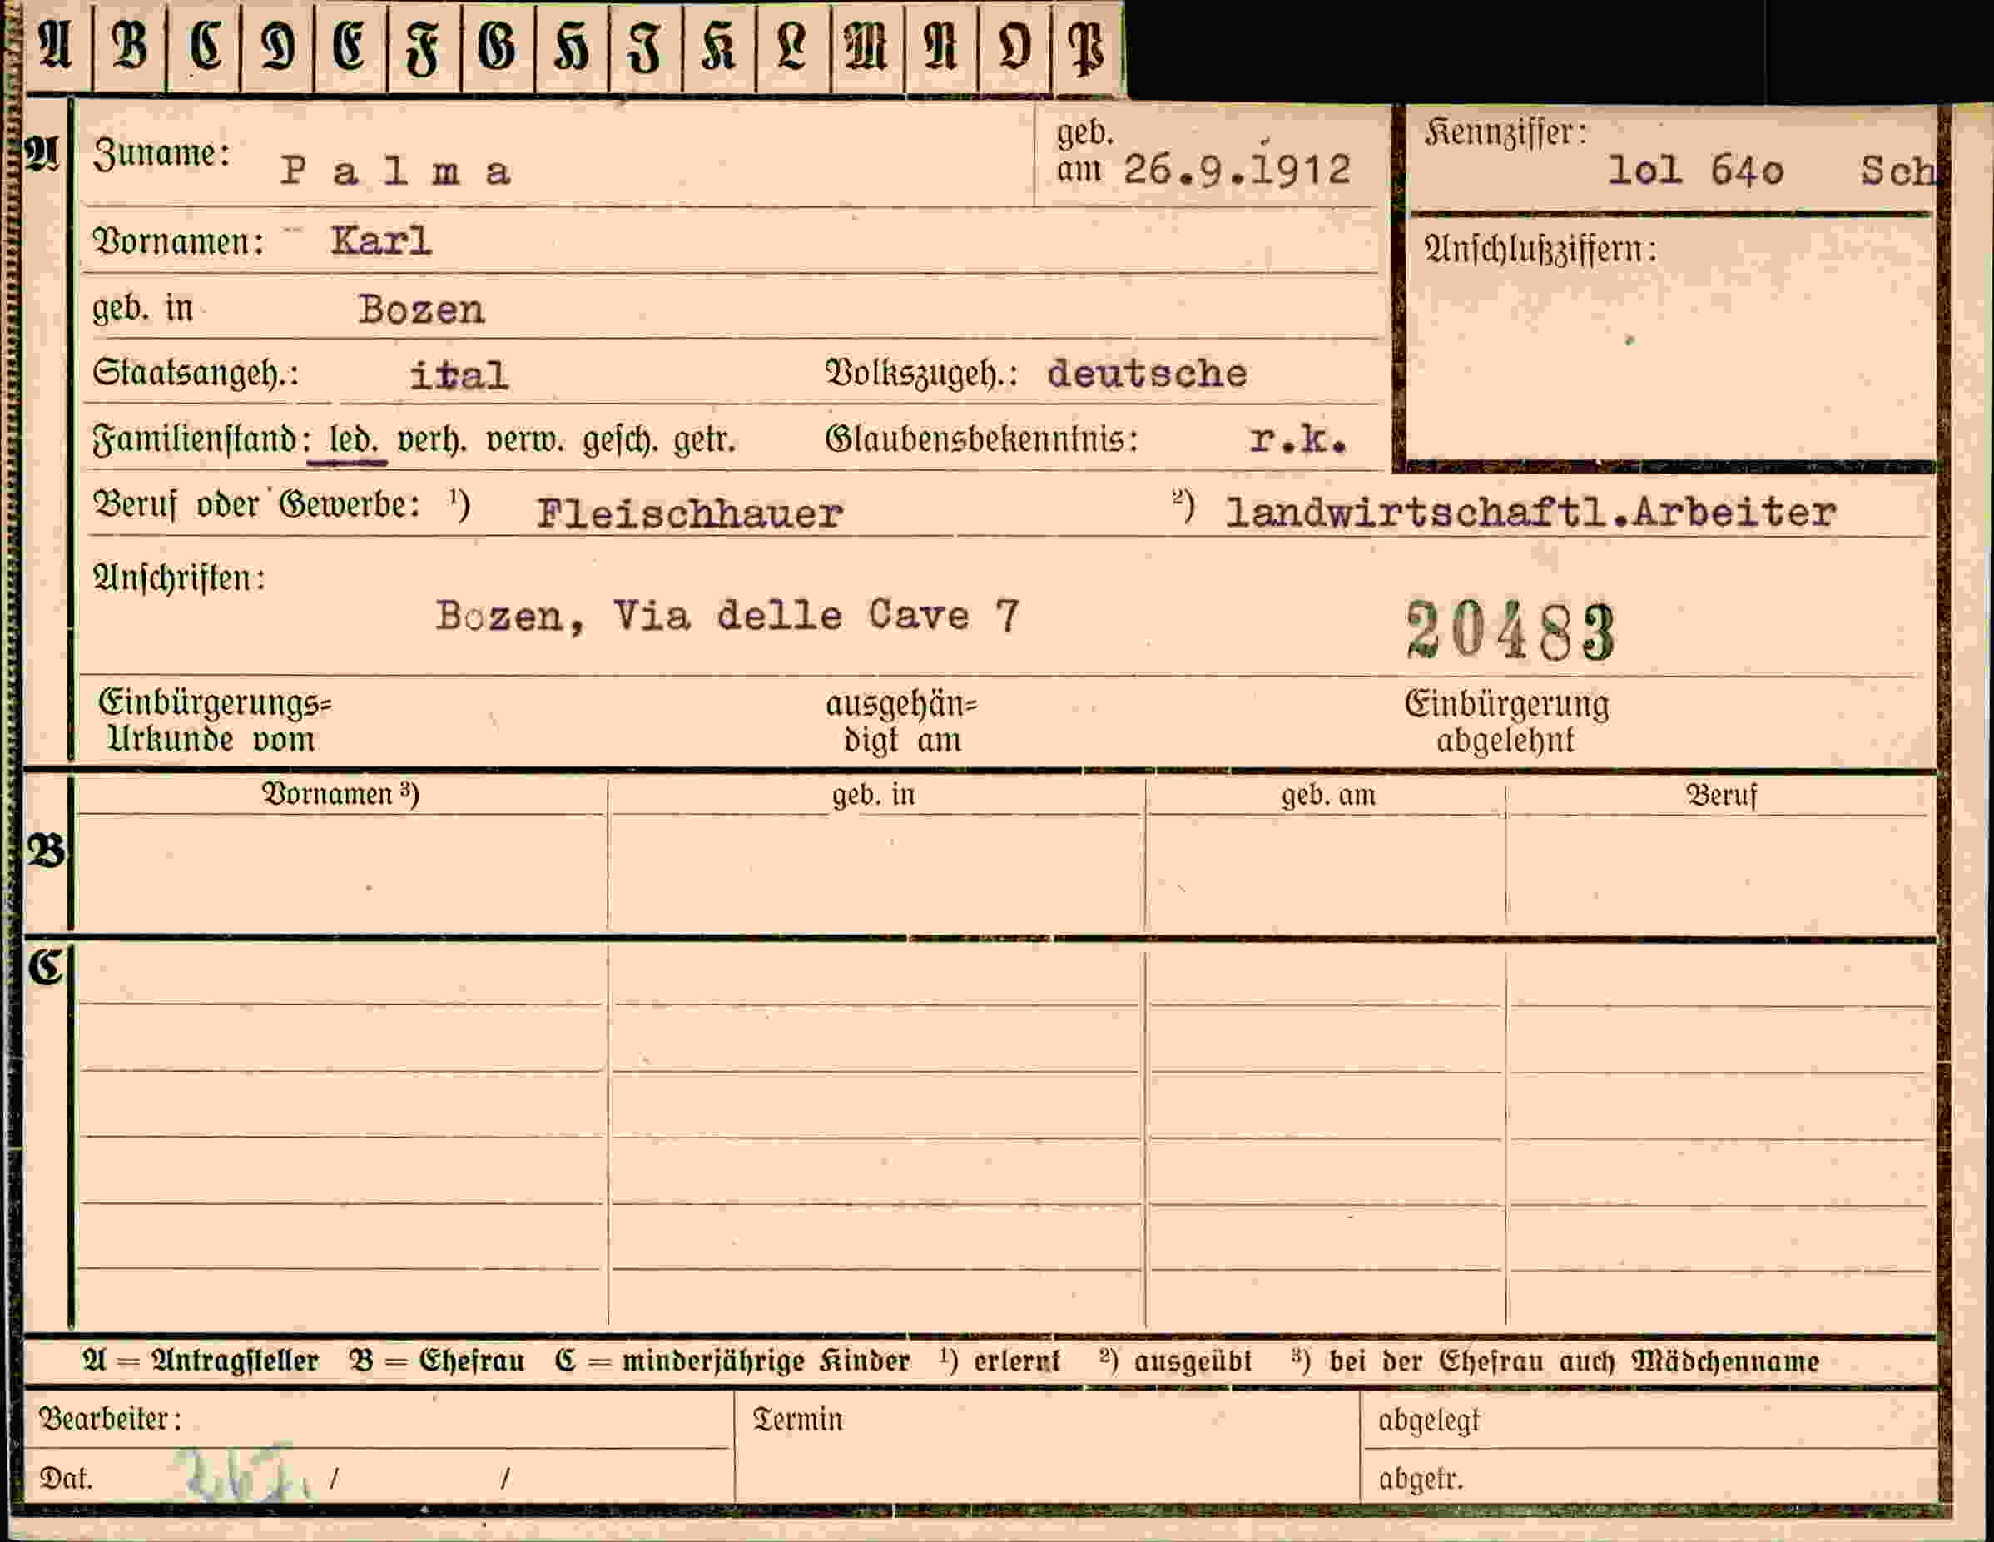Click the first name 'Karl'

click(x=380, y=242)
